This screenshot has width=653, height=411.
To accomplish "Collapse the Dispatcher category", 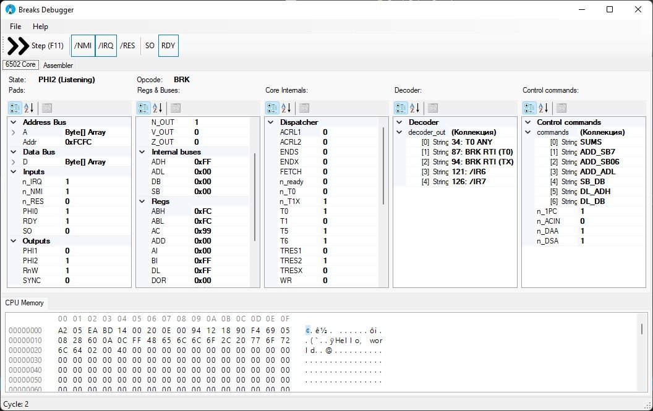I will click(271, 122).
